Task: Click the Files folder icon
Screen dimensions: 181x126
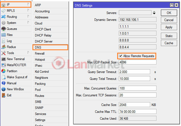Action: 4,35
